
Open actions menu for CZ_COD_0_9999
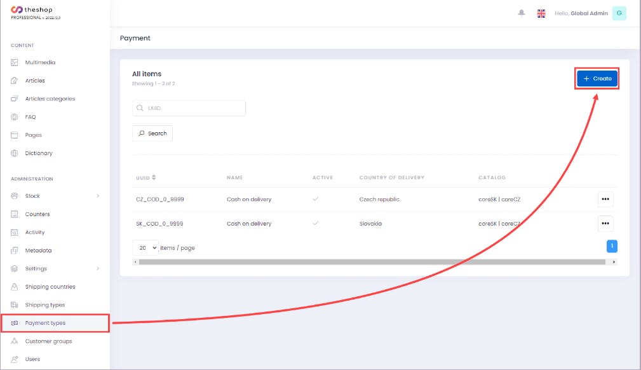[x=605, y=200]
